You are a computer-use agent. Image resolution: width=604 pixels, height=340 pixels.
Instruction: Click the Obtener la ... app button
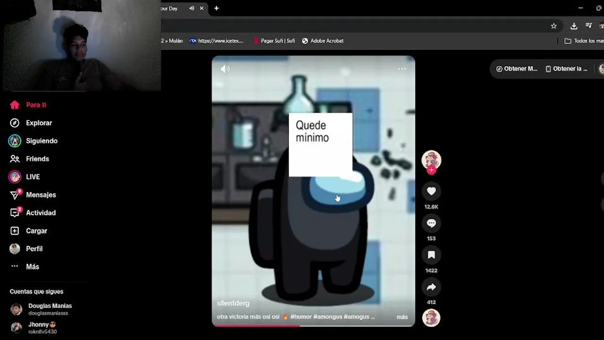(x=566, y=68)
